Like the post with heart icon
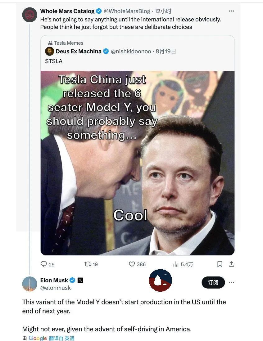This screenshot has width=263, height=341. point(132,264)
